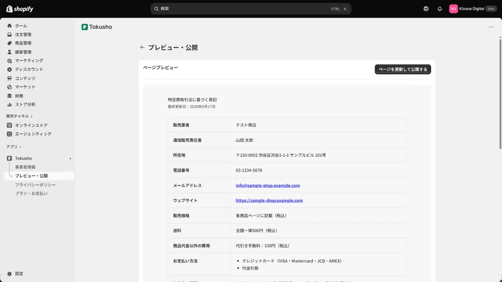Click the marketing target icon
This screenshot has height=282, width=502.
pyautogui.click(x=9, y=60)
